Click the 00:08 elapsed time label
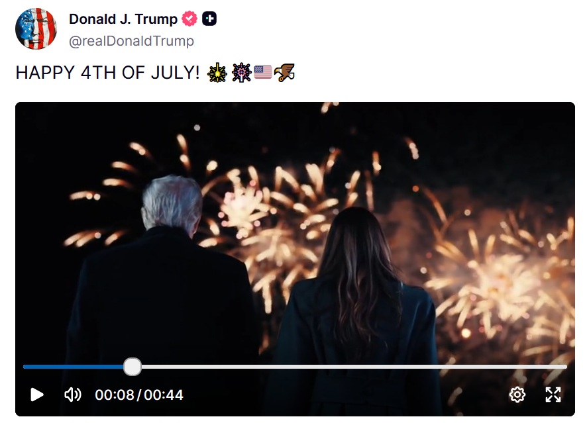Image resolution: width=587 pixels, height=423 pixels. pos(115,395)
